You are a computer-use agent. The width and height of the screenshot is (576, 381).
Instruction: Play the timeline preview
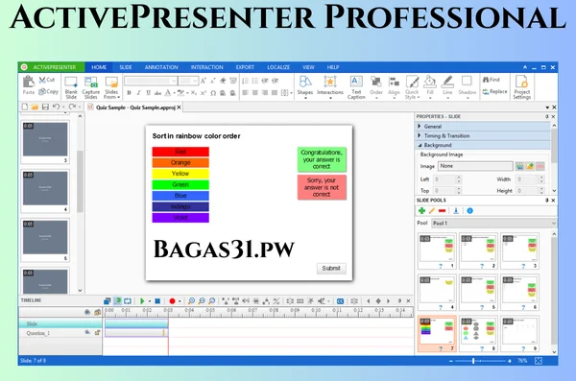pos(142,301)
